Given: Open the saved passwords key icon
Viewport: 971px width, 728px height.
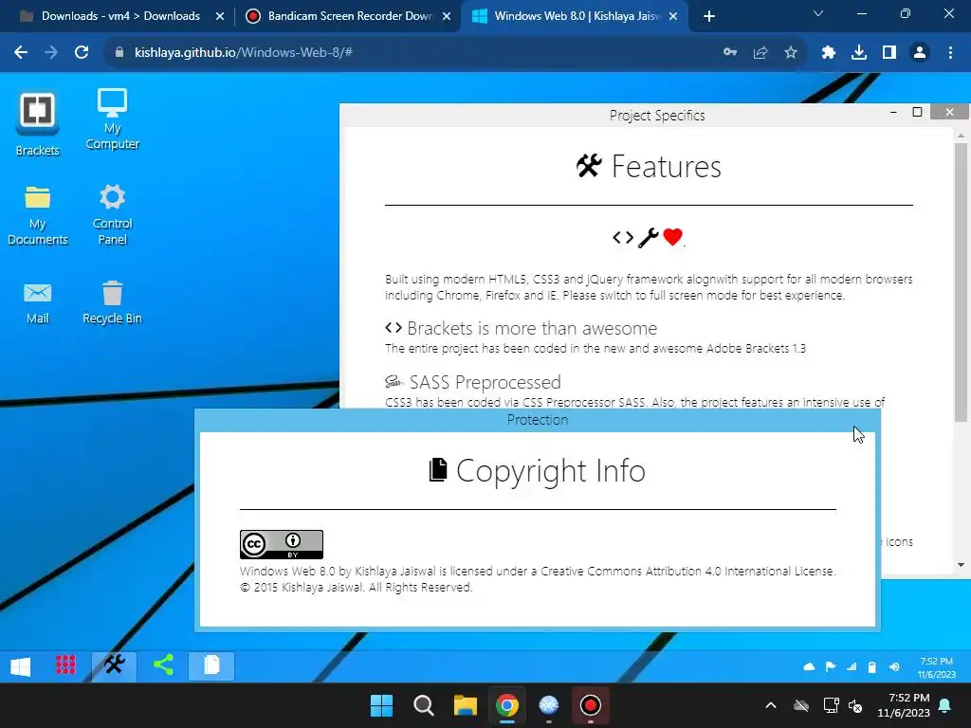Looking at the screenshot, I should point(730,53).
